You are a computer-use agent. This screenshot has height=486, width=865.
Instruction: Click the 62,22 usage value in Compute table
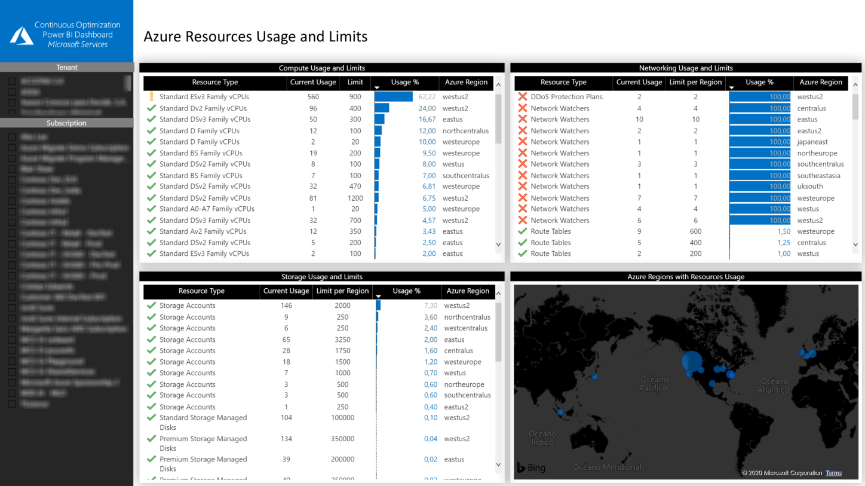[427, 97]
